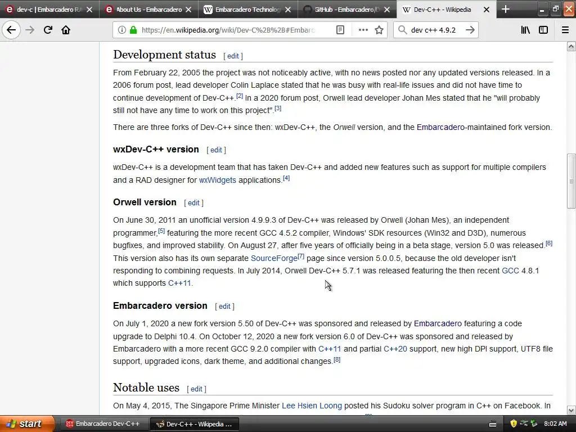Screen dimensions: 576x432
Task: Switch to Embarcadero Dev-C++ taskbar window
Action: pyautogui.click(x=103, y=424)
